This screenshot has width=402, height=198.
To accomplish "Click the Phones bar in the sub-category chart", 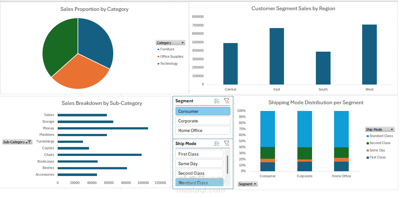I will tap(103, 128).
